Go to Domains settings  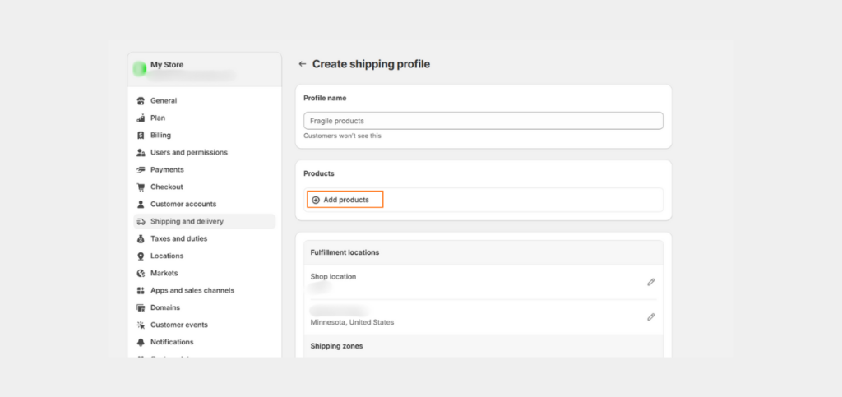click(x=204, y=307)
